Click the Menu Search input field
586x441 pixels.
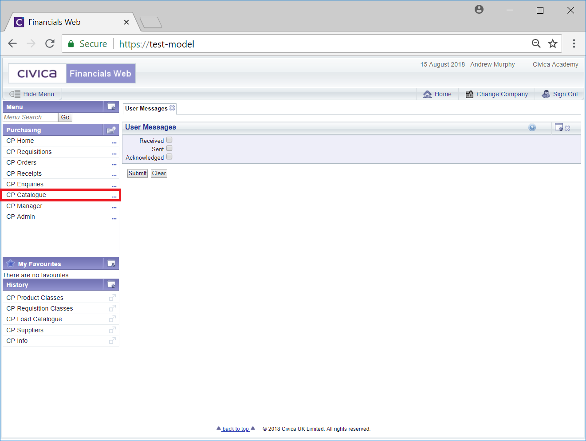coord(30,117)
